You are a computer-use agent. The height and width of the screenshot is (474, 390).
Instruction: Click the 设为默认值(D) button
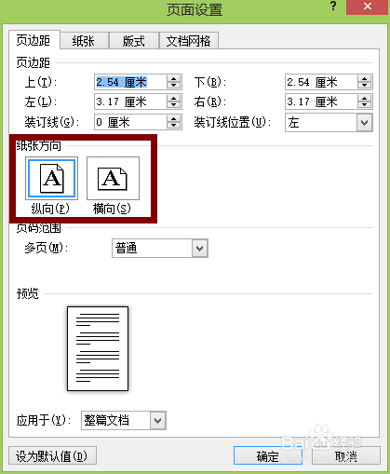point(52,455)
